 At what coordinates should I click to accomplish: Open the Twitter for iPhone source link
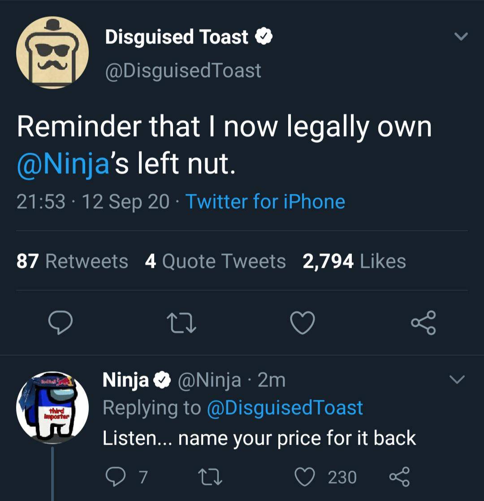[x=265, y=202]
